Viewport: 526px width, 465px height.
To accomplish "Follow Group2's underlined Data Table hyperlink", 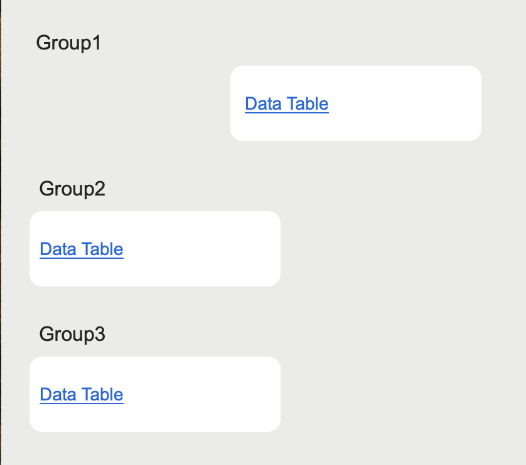I will coord(81,249).
